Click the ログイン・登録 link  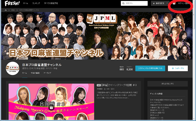click(x=183, y=3)
